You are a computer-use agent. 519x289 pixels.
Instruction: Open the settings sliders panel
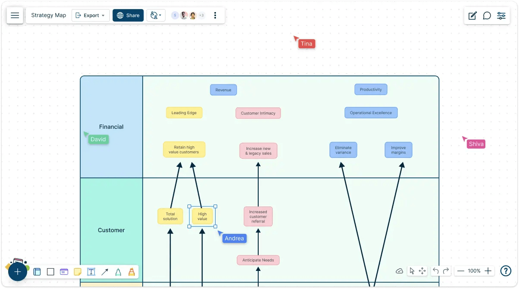pos(501,16)
